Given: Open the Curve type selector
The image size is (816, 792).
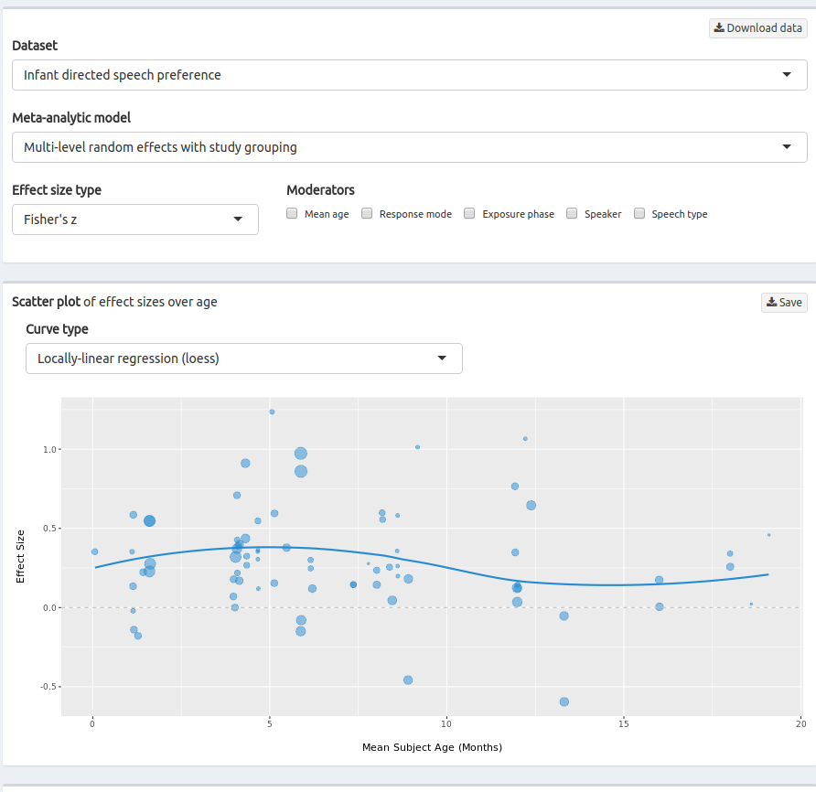Looking at the screenshot, I should pyautogui.click(x=244, y=359).
